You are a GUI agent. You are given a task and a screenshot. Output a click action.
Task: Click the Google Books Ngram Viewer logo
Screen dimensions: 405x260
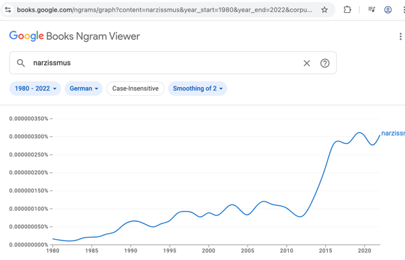point(74,36)
